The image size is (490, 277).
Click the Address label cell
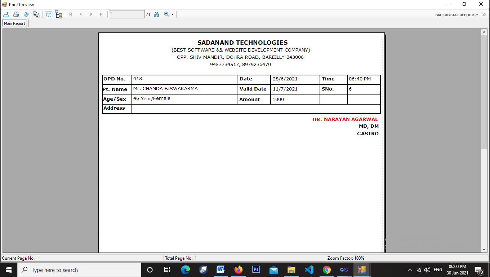[x=116, y=109]
